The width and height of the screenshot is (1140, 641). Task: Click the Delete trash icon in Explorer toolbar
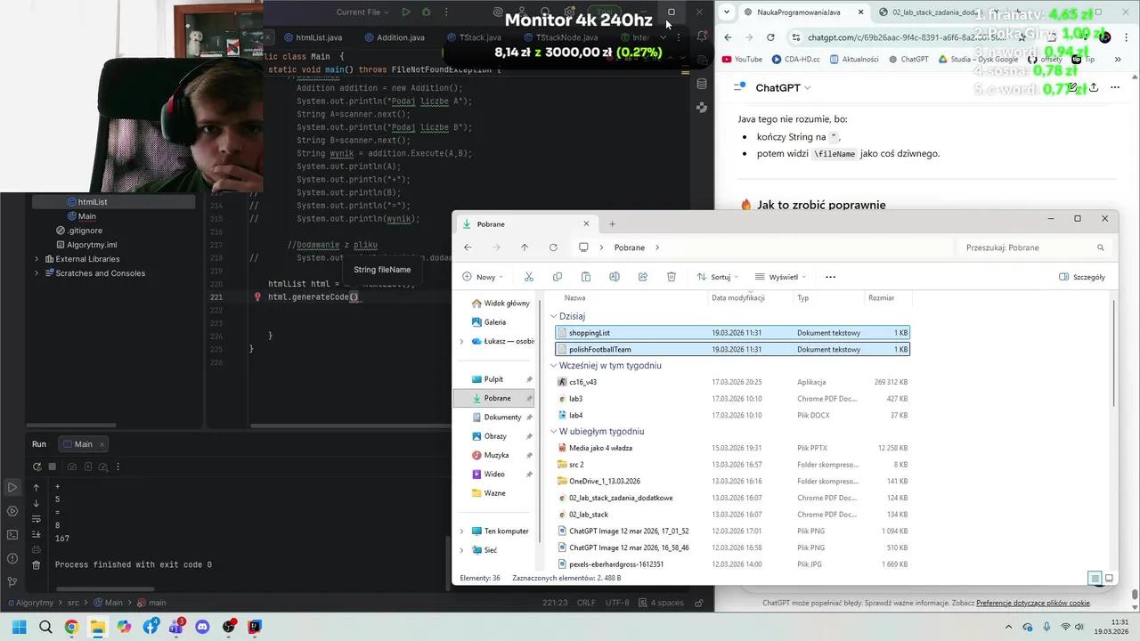click(x=672, y=277)
